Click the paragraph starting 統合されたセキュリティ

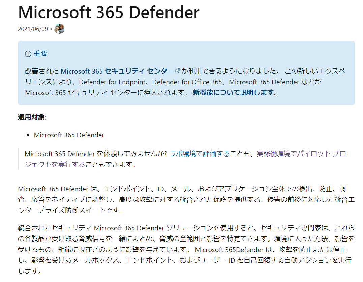click(x=186, y=249)
